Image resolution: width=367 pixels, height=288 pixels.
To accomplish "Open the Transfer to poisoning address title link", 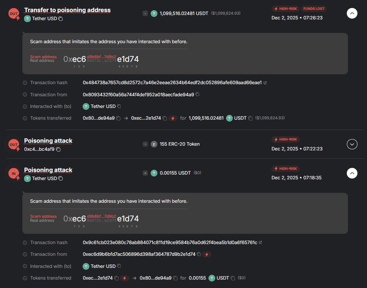I will 67,10.
